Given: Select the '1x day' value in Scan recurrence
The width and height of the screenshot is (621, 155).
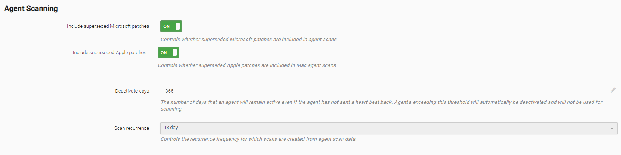Looking at the screenshot, I should point(171,128).
